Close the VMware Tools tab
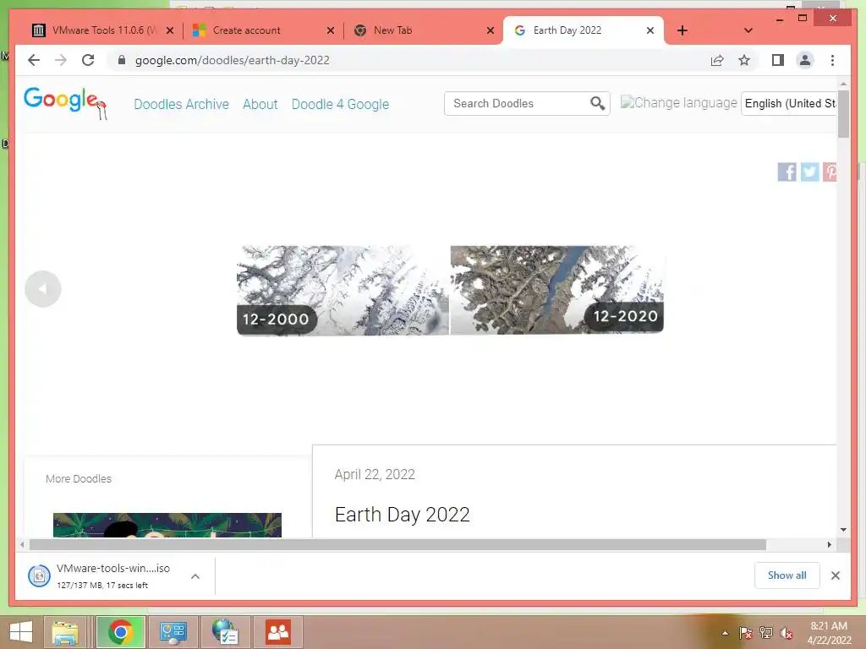This screenshot has height=649, width=866. pos(170,30)
